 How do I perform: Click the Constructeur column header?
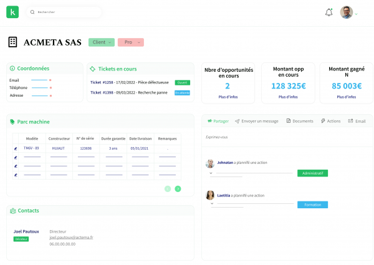[59, 138]
